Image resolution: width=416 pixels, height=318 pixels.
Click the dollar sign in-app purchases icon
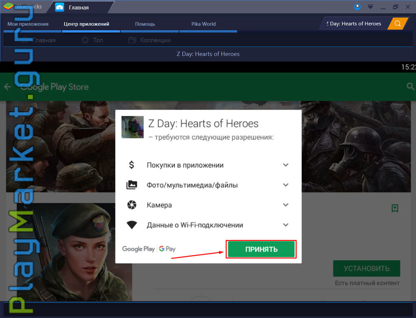(131, 165)
